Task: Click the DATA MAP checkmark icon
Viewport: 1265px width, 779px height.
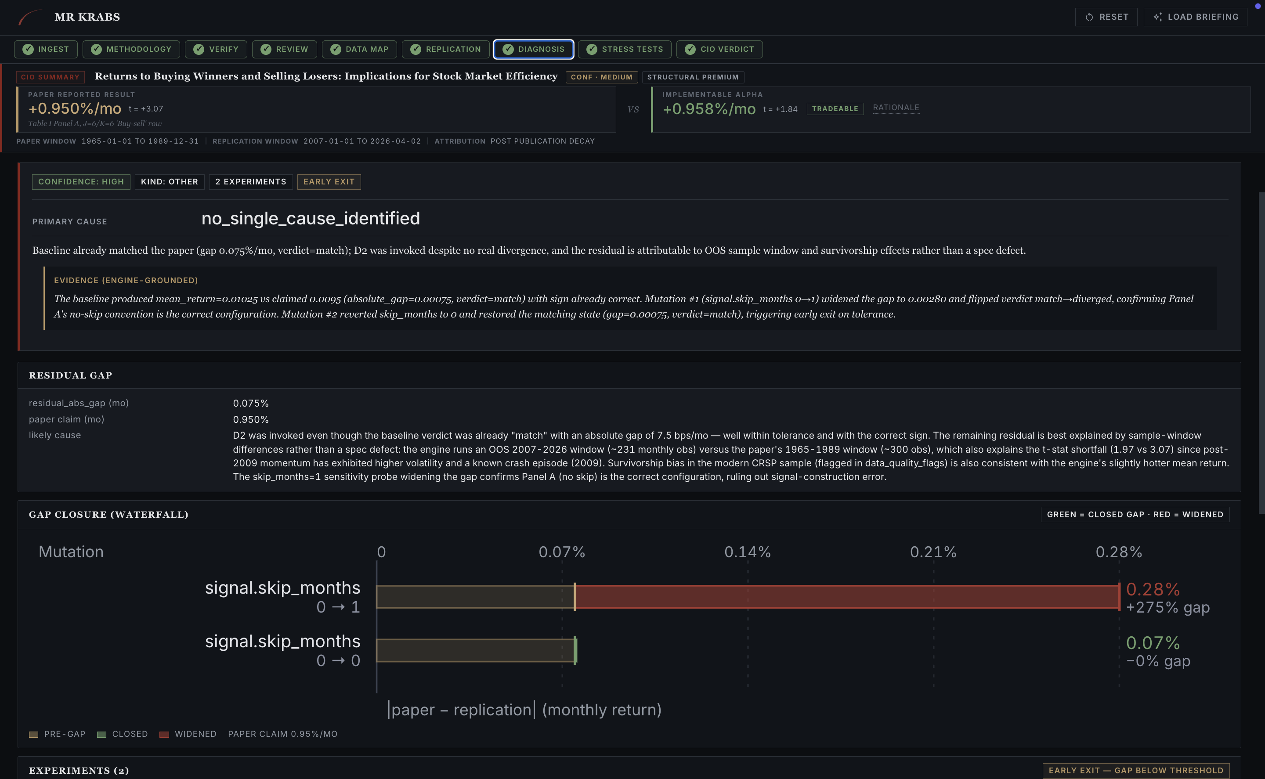Action: pyautogui.click(x=336, y=49)
